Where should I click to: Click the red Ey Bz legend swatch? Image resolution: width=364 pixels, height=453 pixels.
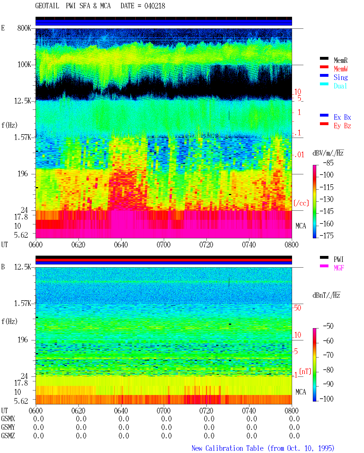click(324, 124)
